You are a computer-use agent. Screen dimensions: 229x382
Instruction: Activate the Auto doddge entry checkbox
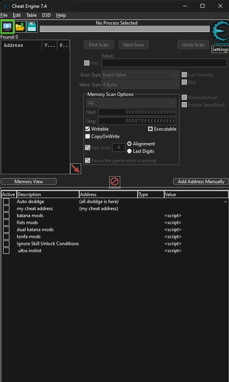pyautogui.click(x=6, y=202)
